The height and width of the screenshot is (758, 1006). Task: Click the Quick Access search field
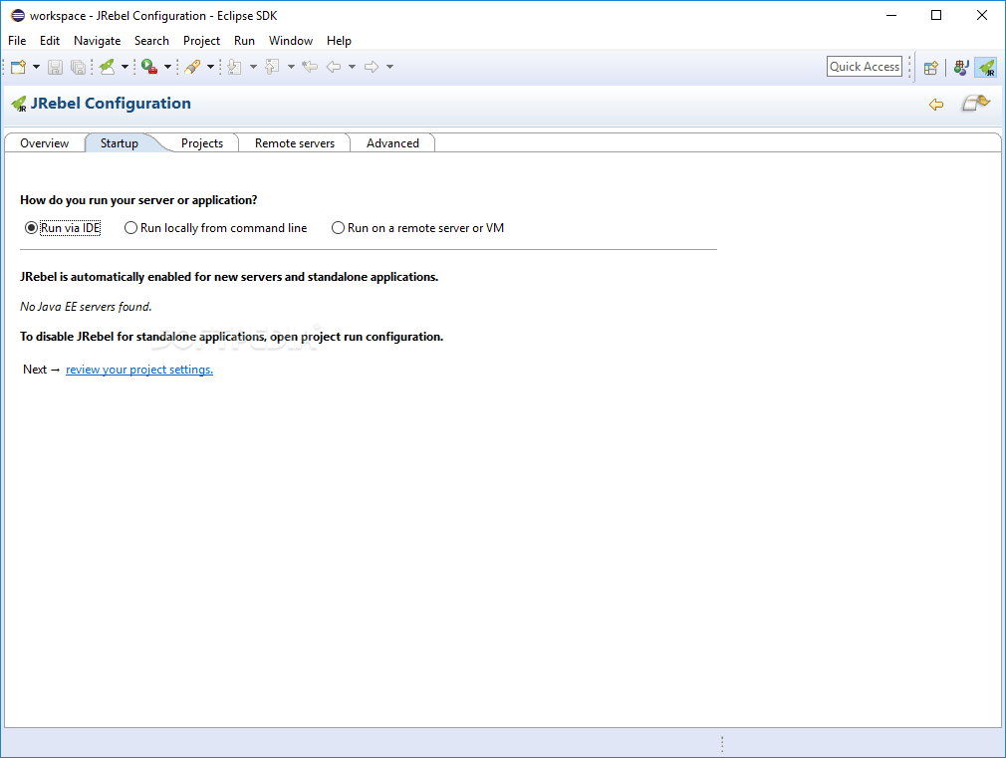click(x=865, y=67)
